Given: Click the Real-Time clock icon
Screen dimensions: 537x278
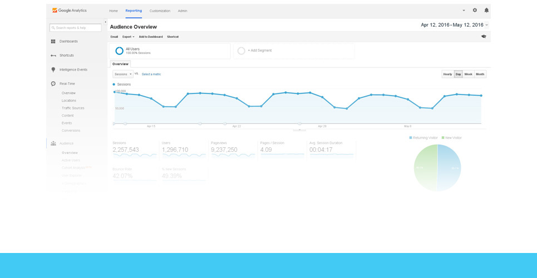Looking at the screenshot, I should click(x=53, y=84).
